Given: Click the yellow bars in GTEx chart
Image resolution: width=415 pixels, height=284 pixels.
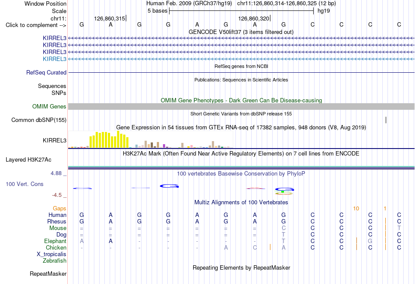Looking at the screenshot, I should 109,140.
